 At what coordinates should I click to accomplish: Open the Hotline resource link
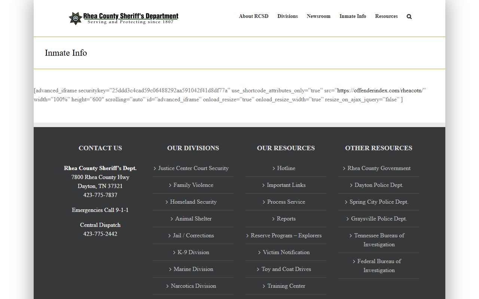(x=286, y=168)
